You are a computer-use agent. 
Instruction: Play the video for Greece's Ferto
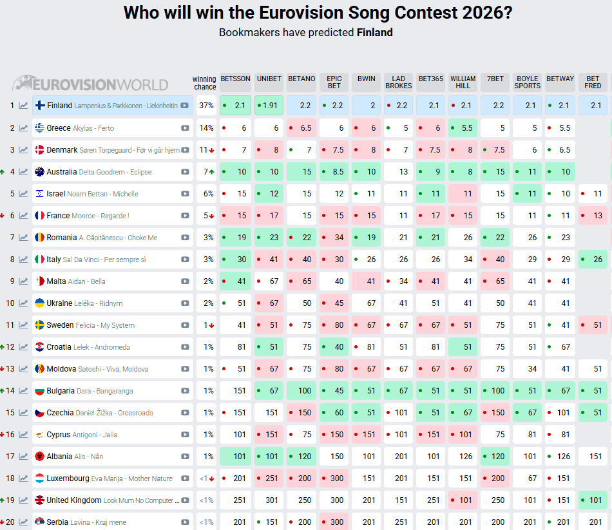(x=185, y=128)
